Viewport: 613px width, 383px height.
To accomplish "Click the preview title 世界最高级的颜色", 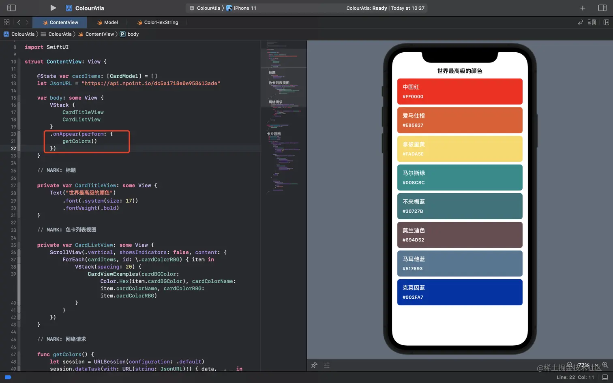I will click(x=460, y=71).
